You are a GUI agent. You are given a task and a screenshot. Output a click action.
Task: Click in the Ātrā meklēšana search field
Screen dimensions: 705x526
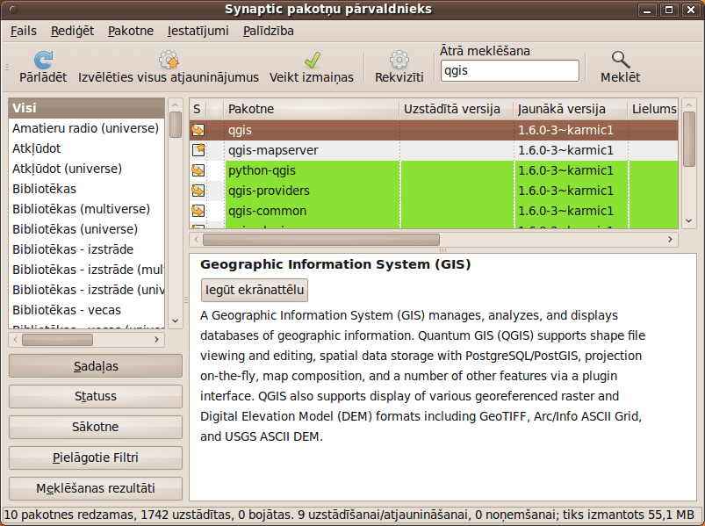click(510, 70)
